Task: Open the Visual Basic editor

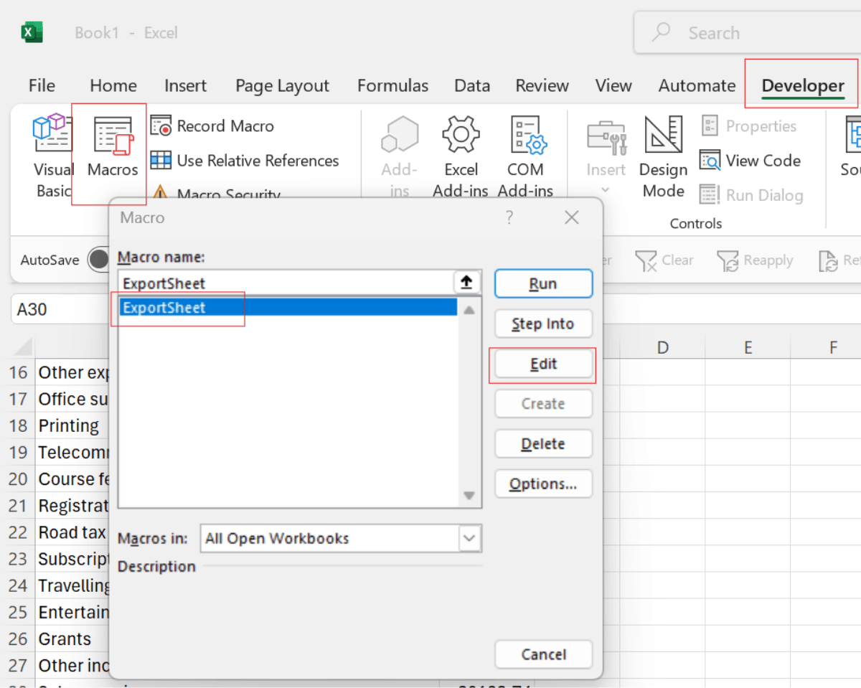Action: pos(52,156)
